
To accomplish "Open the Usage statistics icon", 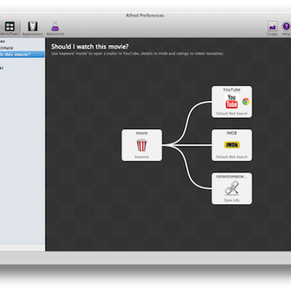I will click(272, 28).
